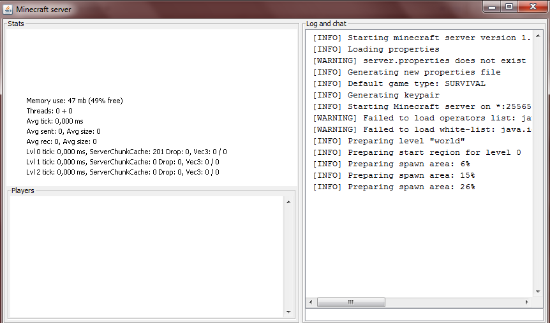
Task: Click log line "Preparing start region for level 0"
Action: pos(417,153)
